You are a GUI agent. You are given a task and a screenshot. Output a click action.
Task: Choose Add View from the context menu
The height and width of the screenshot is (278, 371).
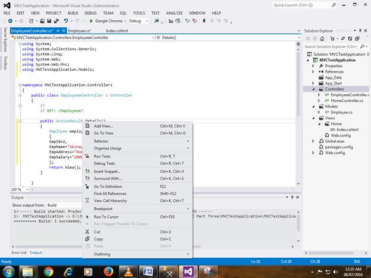click(x=103, y=126)
